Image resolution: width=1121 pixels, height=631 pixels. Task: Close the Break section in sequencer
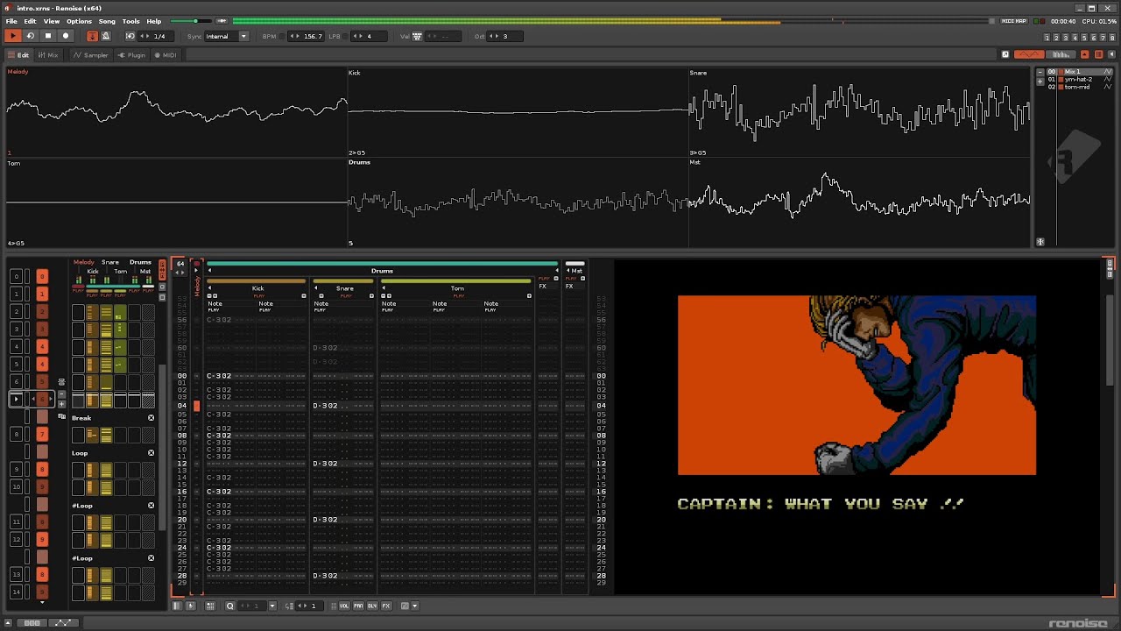click(151, 418)
